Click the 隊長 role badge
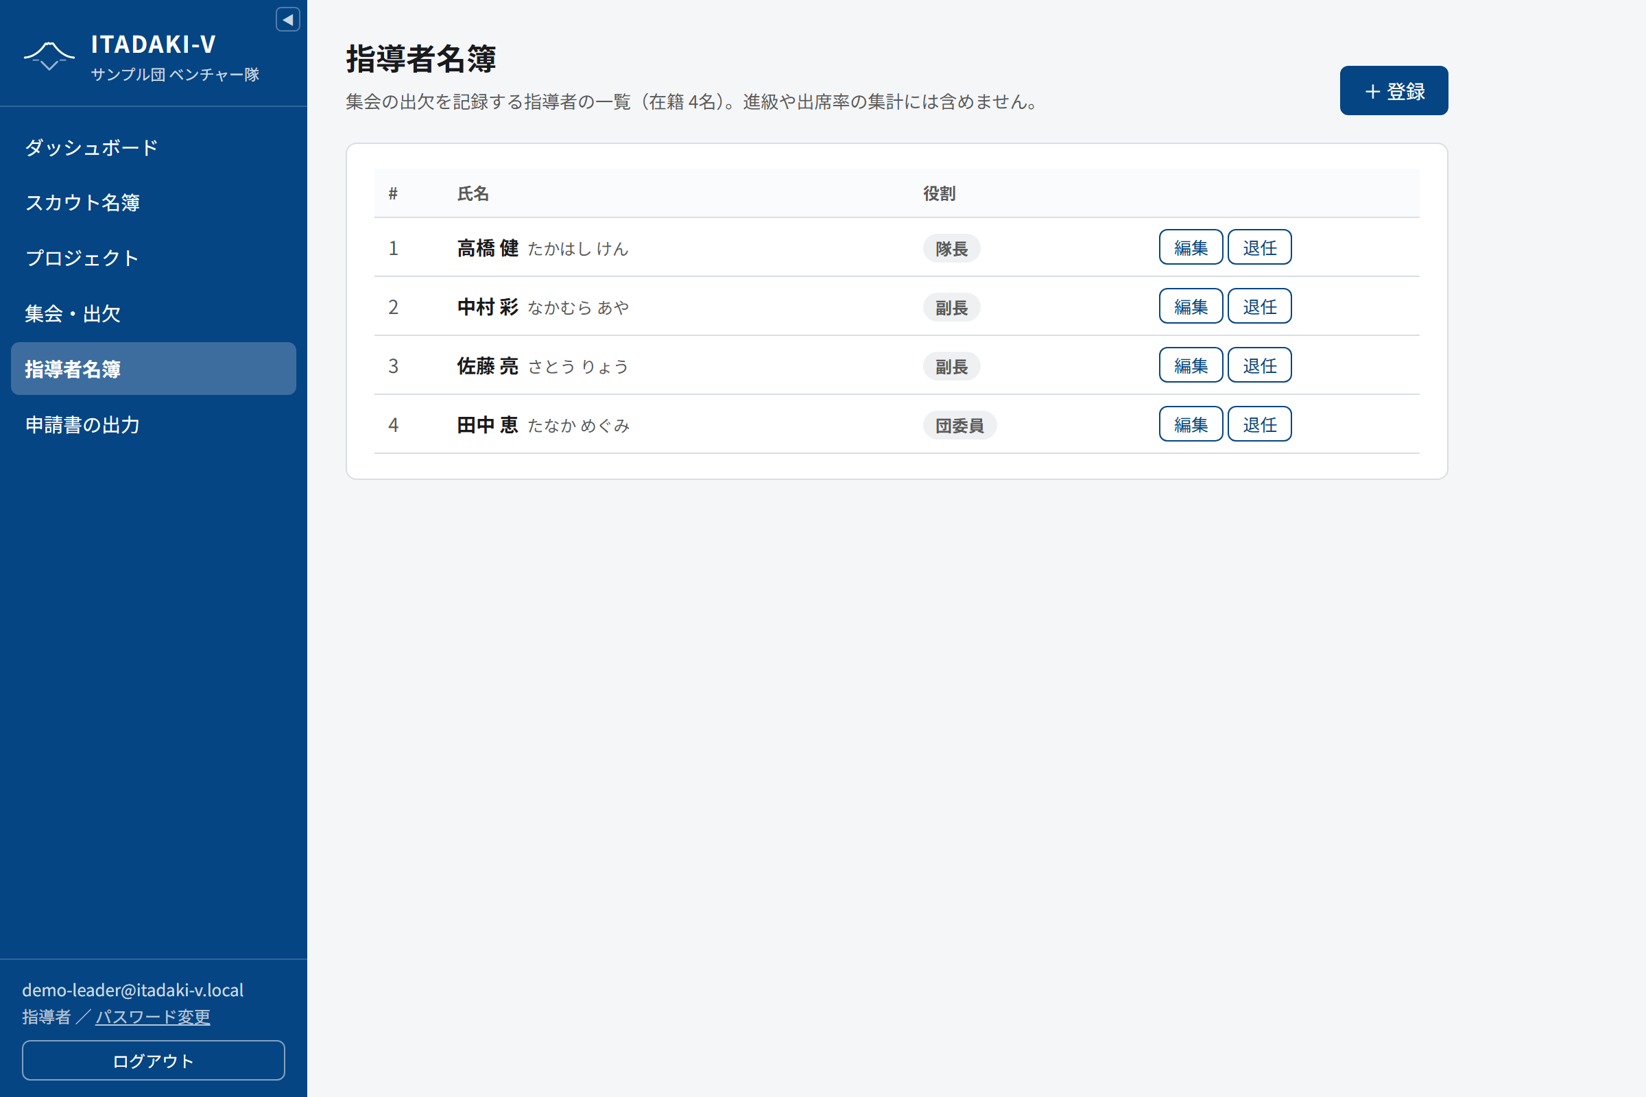This screenshot has height=1097, width=1646. click(951, 248)
